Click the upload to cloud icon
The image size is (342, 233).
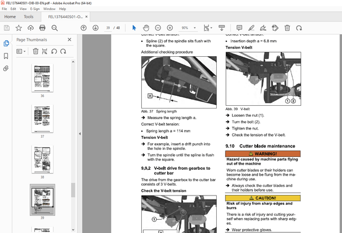tap(30, 28)
